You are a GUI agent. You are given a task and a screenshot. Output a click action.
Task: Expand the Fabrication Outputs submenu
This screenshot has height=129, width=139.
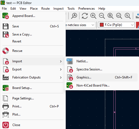tap(33, 77)
